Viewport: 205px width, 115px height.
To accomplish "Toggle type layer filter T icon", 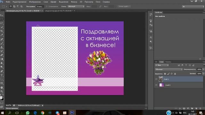I will (x=186, y=65).
